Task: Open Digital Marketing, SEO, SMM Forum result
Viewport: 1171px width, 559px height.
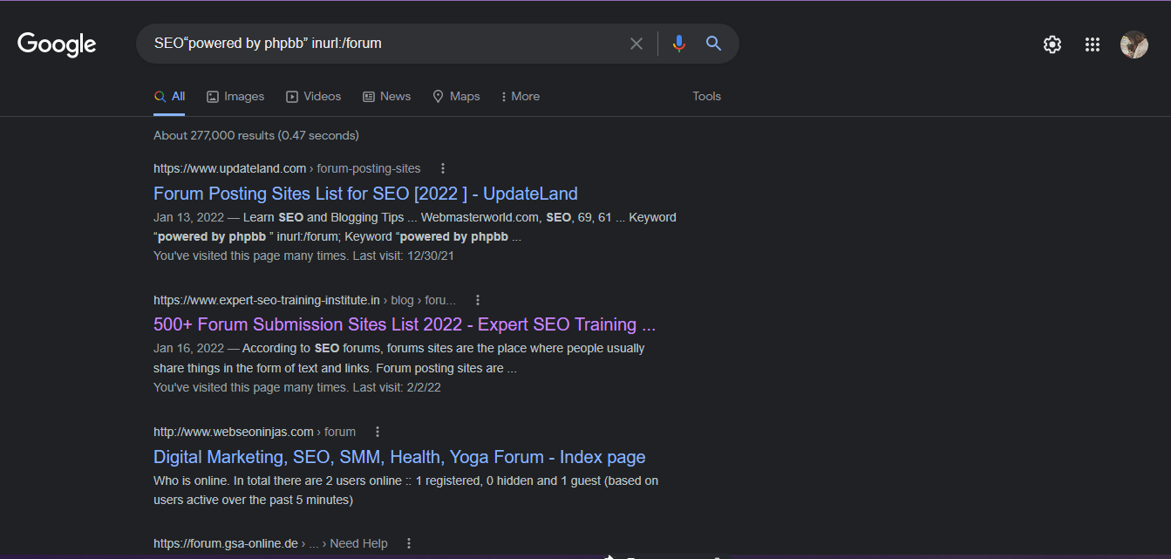Action: 399,457
